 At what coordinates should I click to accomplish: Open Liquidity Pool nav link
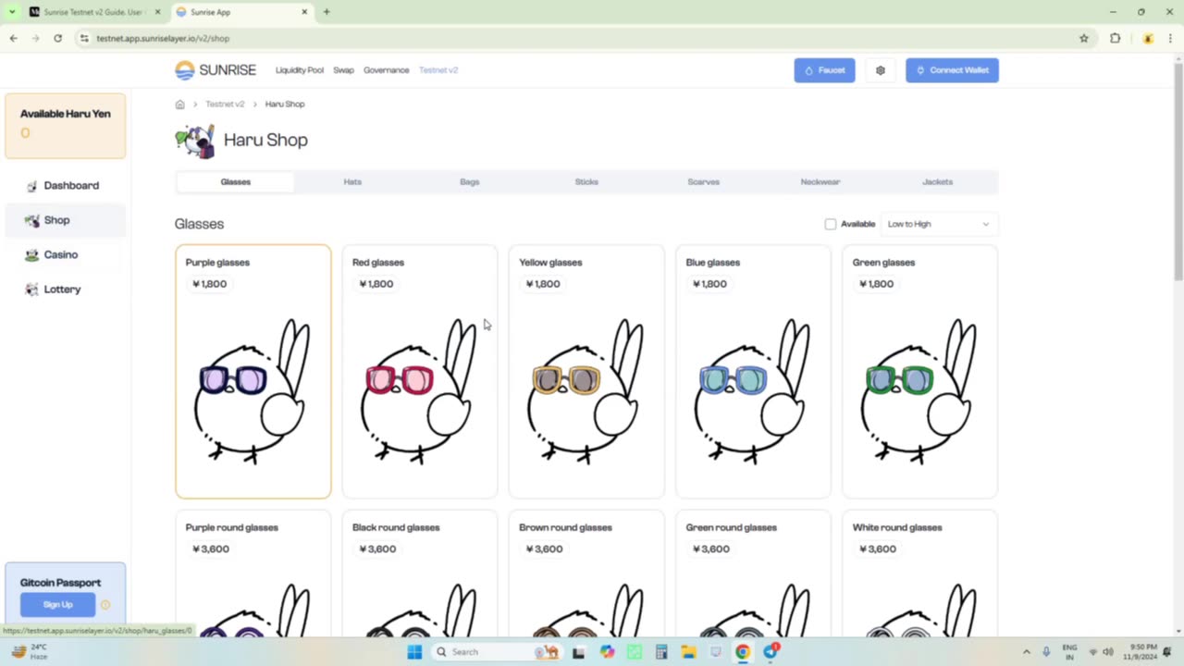click(300, 70)
